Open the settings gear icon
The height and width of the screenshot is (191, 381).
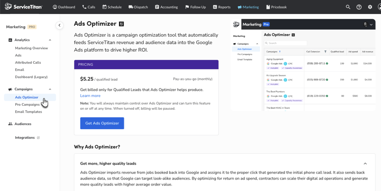pyautogui.click(x=370, y=7)
